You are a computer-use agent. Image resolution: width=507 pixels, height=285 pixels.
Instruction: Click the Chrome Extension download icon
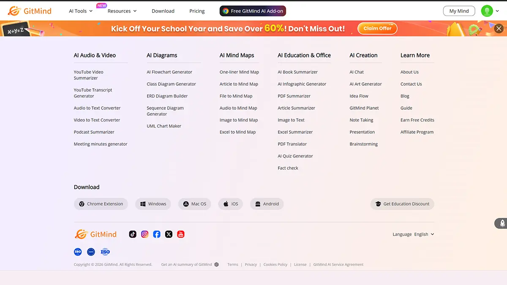[82, 204]
